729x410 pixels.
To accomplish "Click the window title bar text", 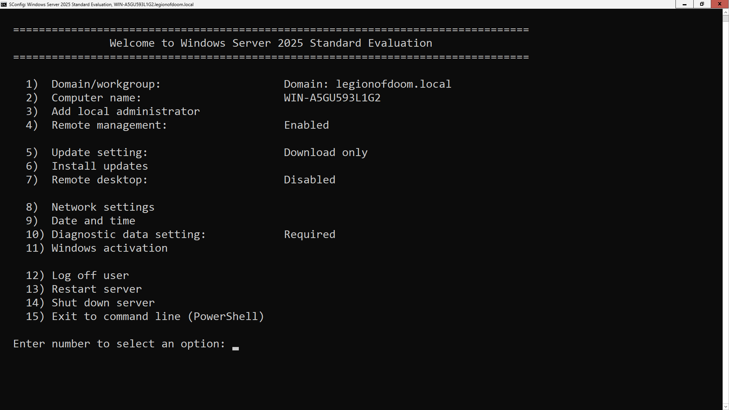I will pyautogui.click(x=101, y=5).
